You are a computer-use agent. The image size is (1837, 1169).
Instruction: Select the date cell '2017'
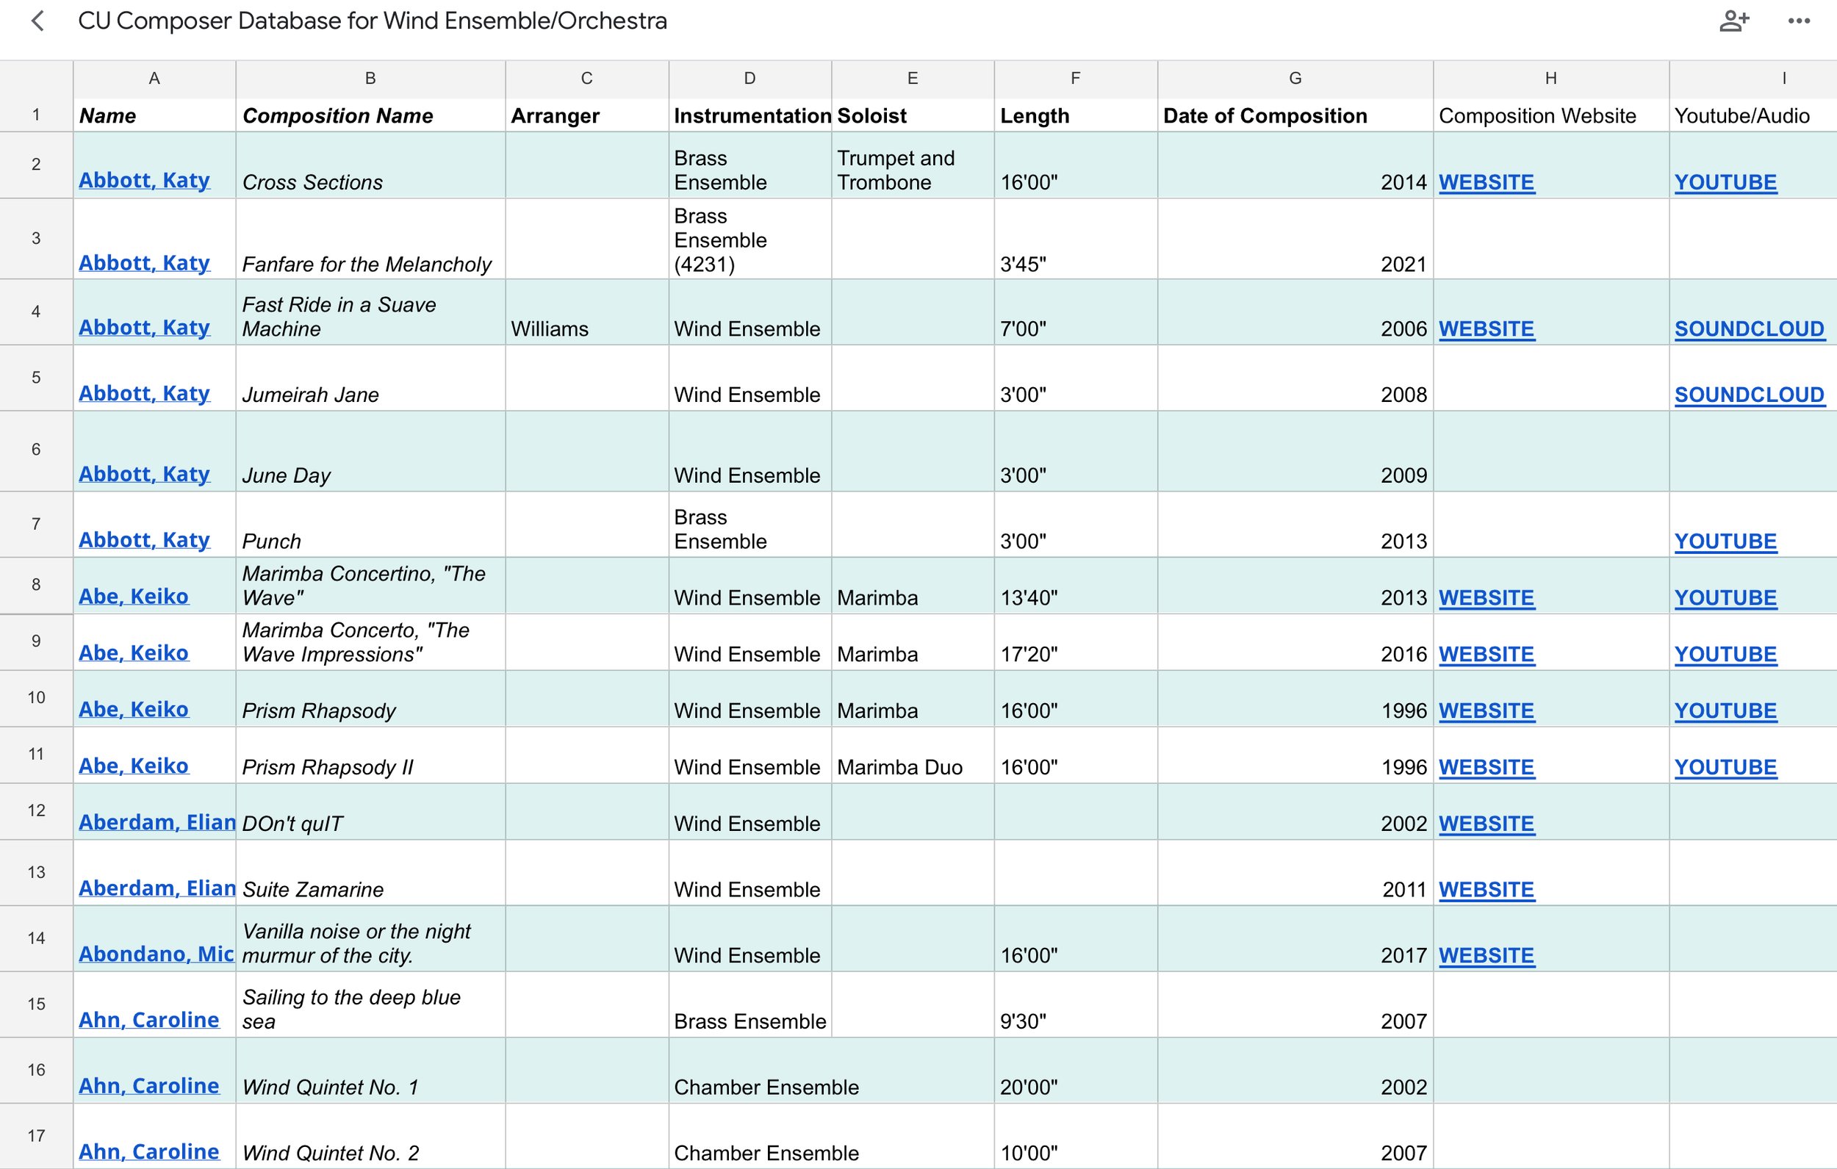pyautogui.click(x=1295, y=938)
